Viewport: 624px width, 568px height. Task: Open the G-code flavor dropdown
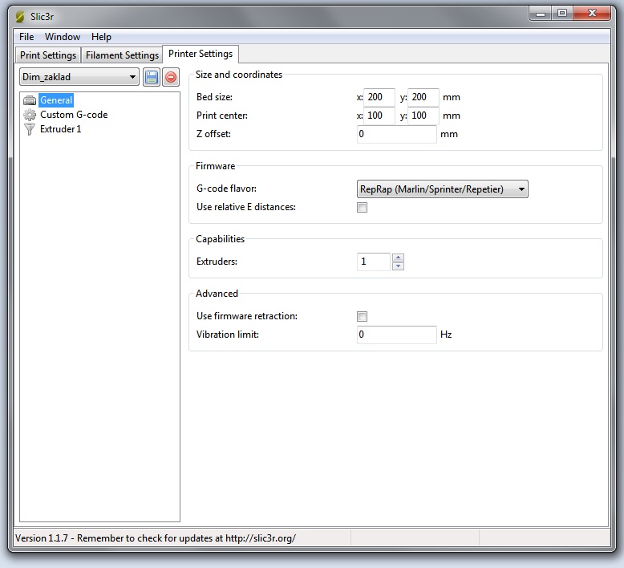click(x=443, y=189)
